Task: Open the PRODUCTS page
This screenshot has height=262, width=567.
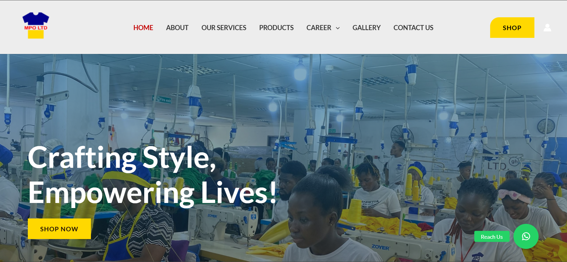Action: pos(276,28)
